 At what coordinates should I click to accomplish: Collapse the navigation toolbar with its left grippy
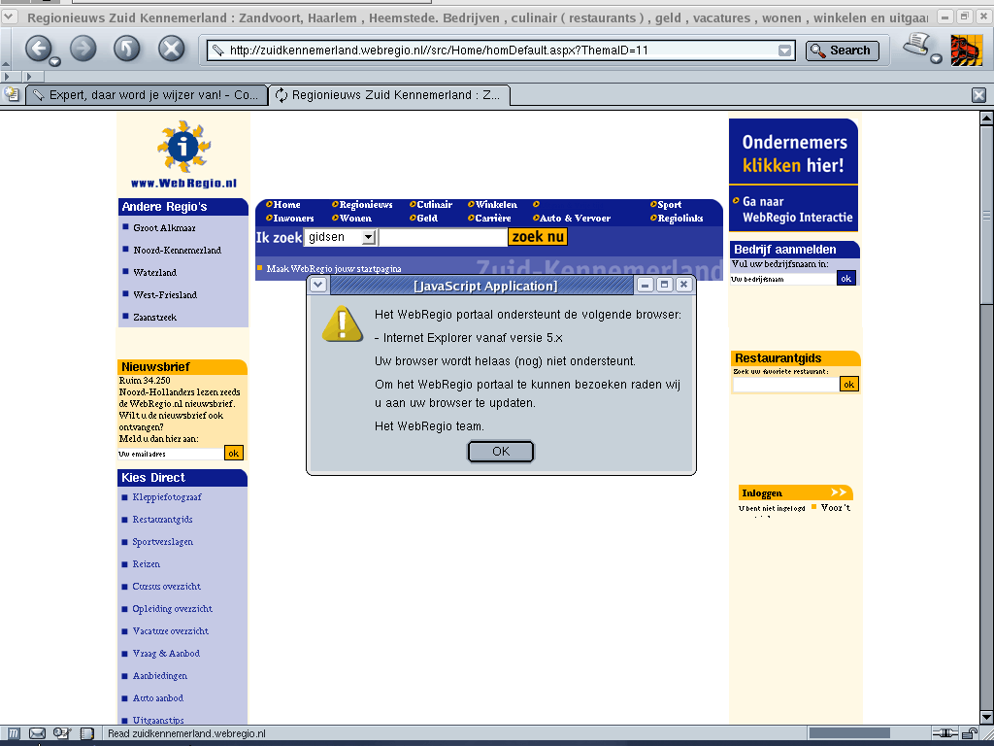[x=6, y=49]
